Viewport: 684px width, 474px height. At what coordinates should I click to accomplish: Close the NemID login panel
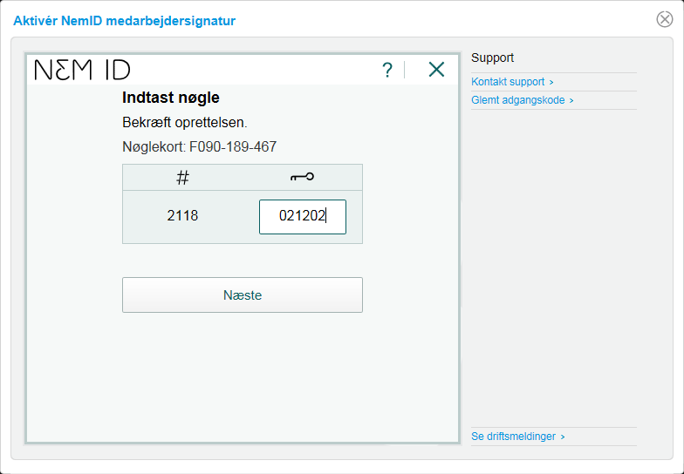(436, 70)
